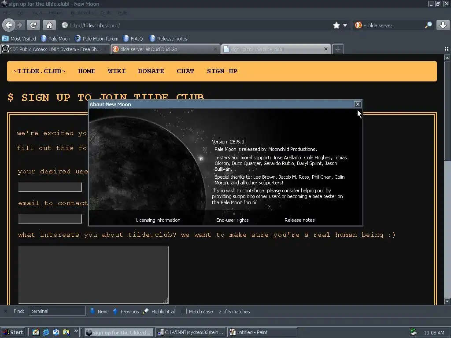Open the SIGN-UP nav link

point(222,71)
